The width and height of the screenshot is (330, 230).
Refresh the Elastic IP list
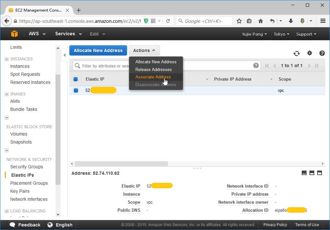(297, 54)
